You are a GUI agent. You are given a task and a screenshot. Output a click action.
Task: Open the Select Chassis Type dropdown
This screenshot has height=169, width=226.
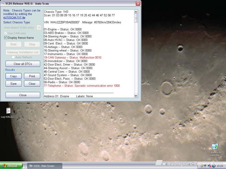pos(22,28)
